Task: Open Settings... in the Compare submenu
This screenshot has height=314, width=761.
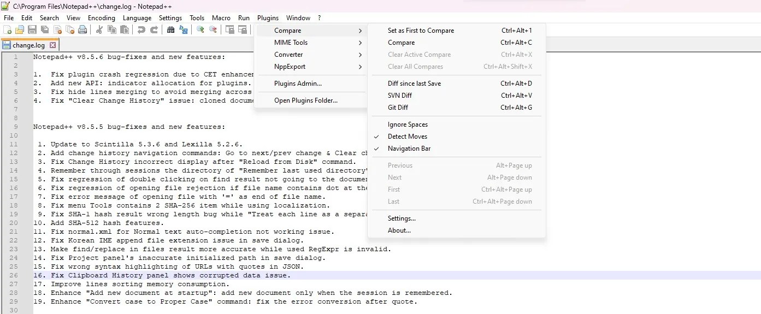Action: click(x=456, y=218)
